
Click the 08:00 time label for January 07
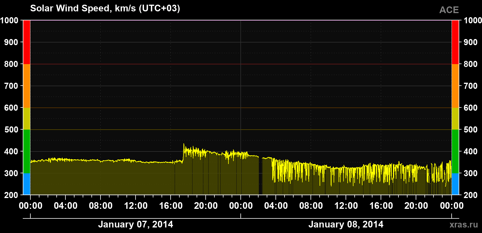(x=101, y=206)
